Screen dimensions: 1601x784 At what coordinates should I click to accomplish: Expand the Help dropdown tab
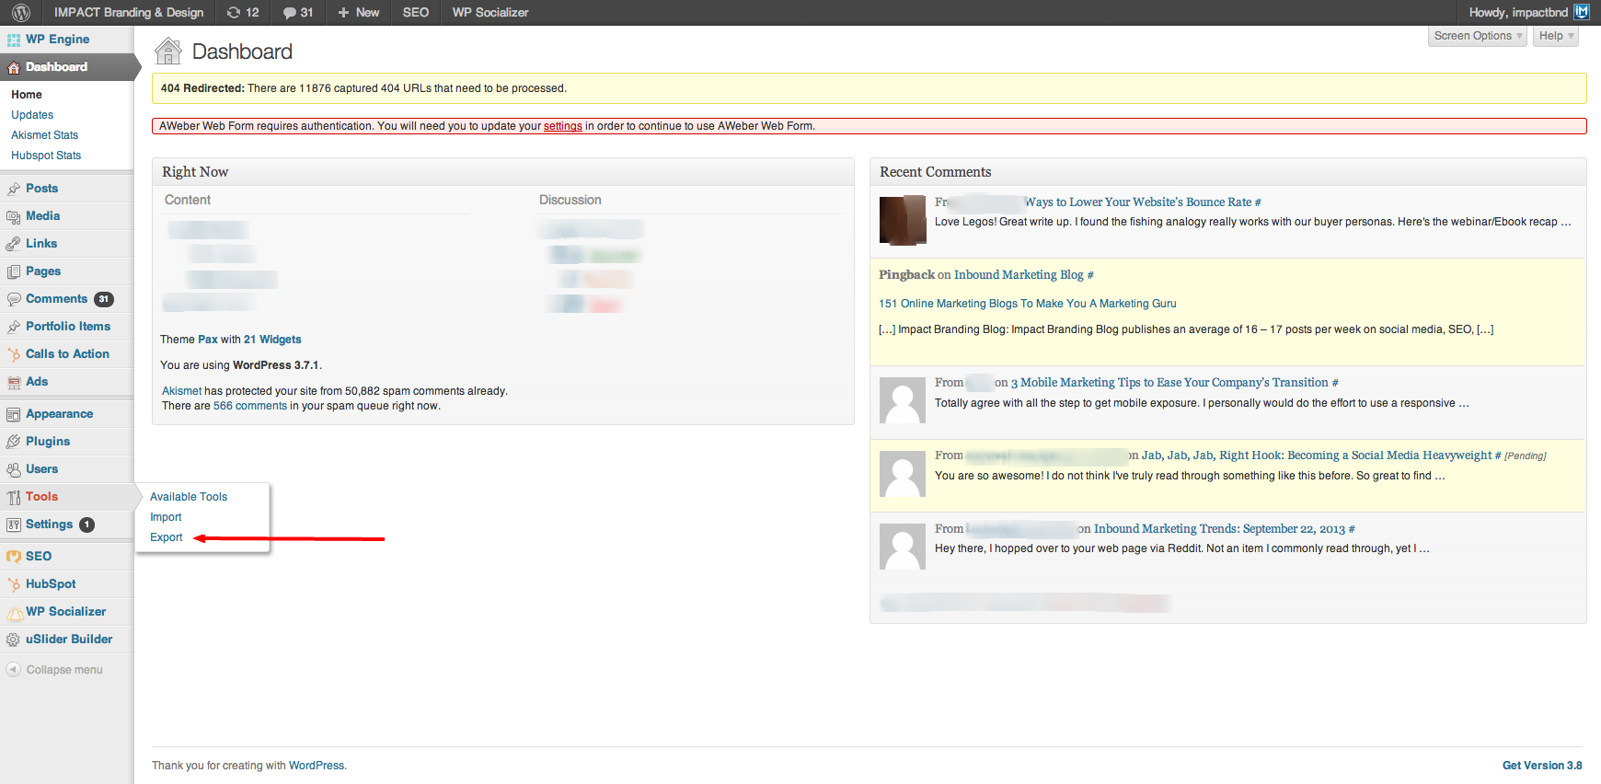point(1556,36)
